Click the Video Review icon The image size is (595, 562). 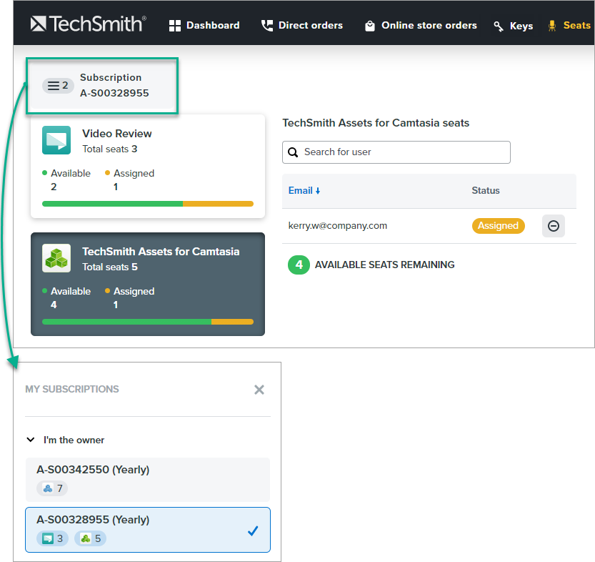coord(56,140)
